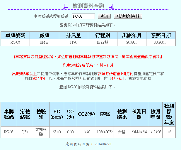The height and width of the screenshot is (150, 181).
Task: Click the serial number 103040072
Action: click(105, 132)
